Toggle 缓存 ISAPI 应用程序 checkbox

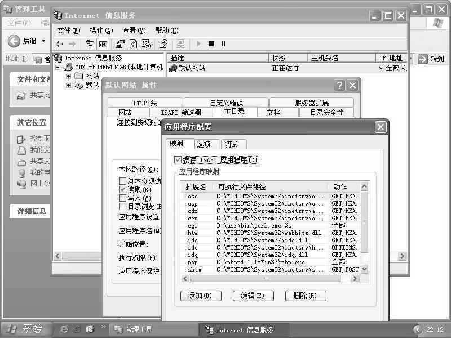coord(178,160)
